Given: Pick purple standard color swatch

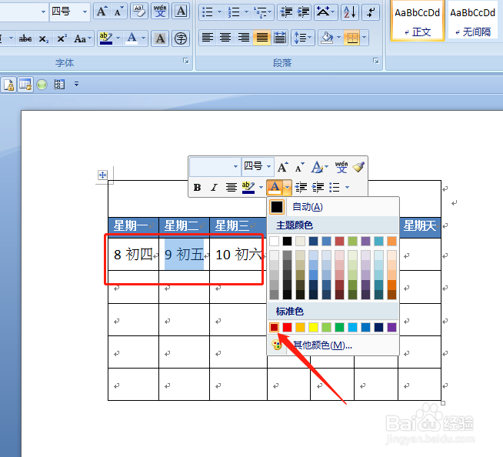Looking at the screenshot, I should 391,327.
